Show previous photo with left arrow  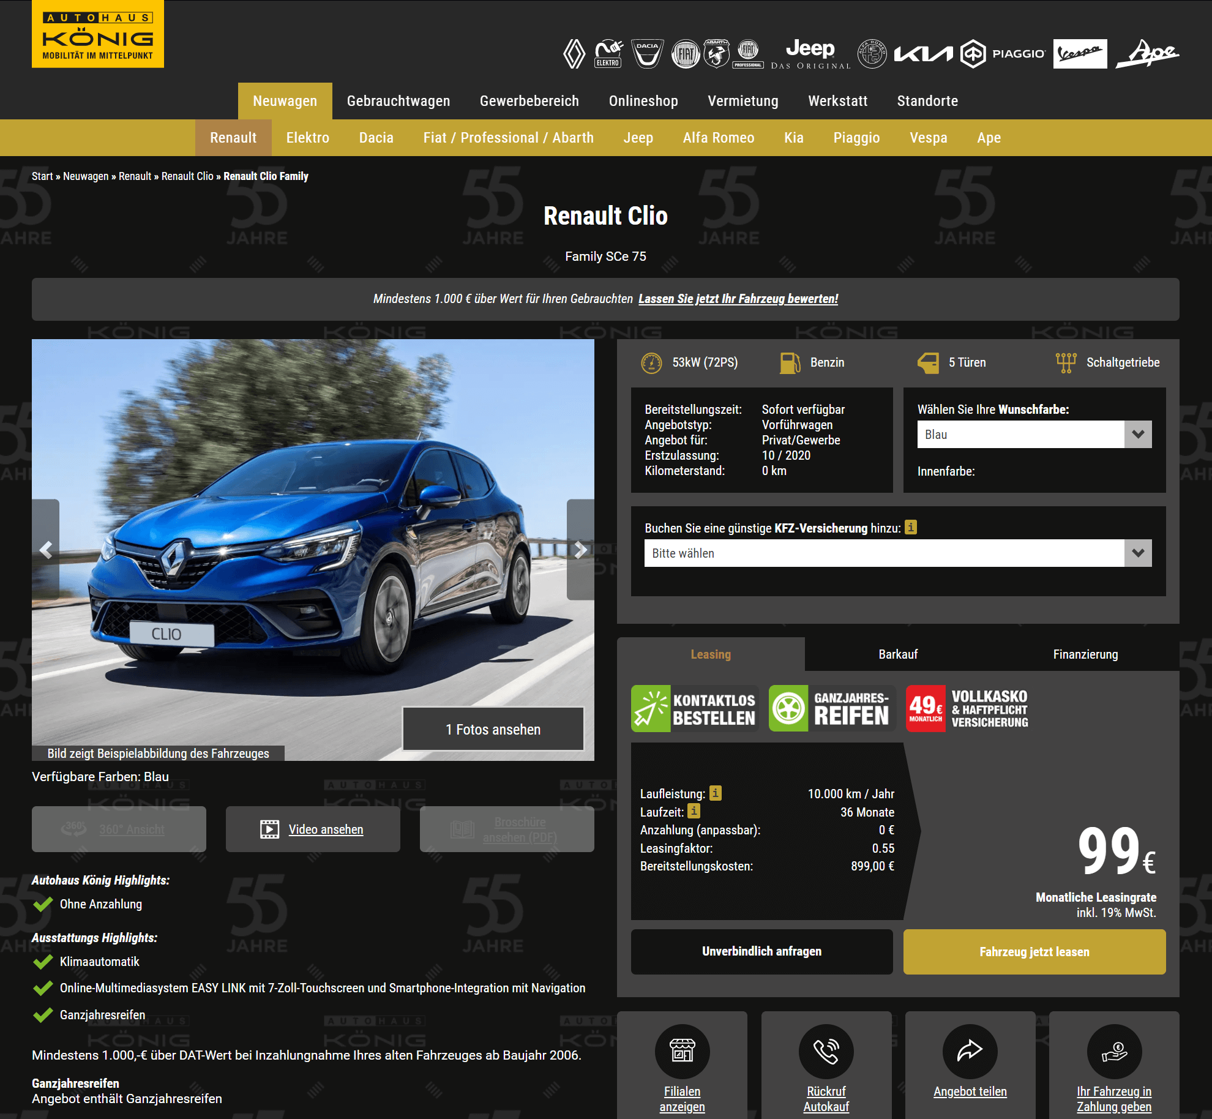point(46,550)
